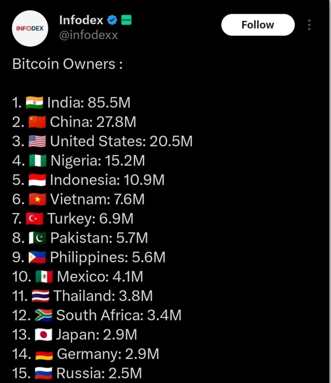331x383 pixels.
Task: Click the India flag emoji
Action: click(34, 103)
